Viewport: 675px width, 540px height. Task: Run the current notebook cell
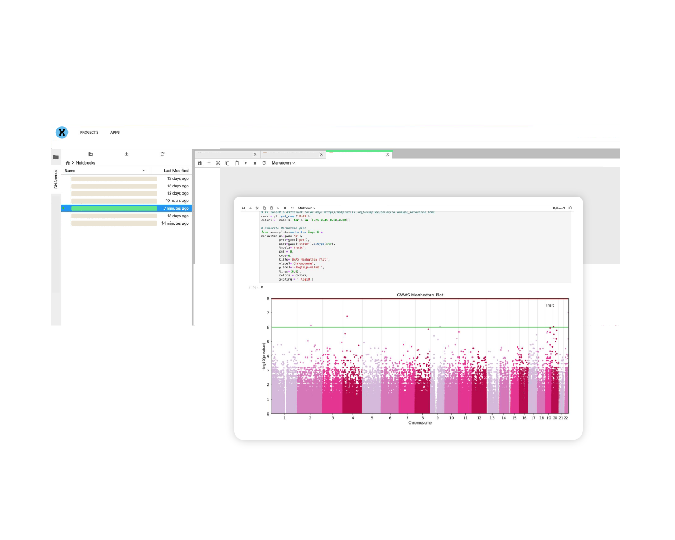[x=278, y=208]
